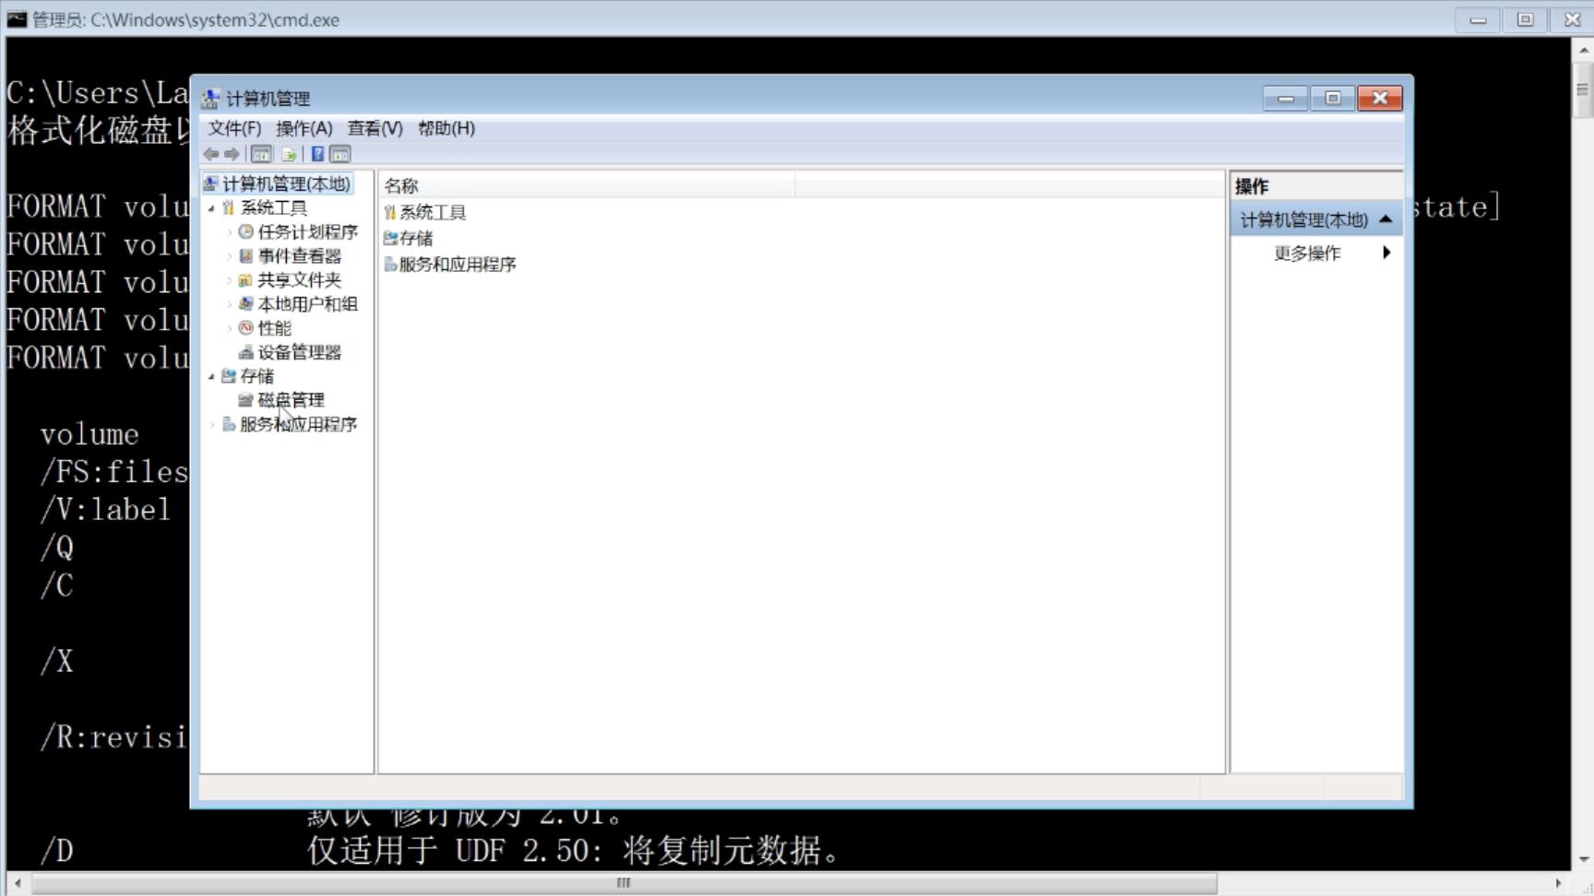The width and height of the screenshot is (1594, 896).
Task: Select the 磁盘管理 (Disk Management) icon
Action: [245, 400]
